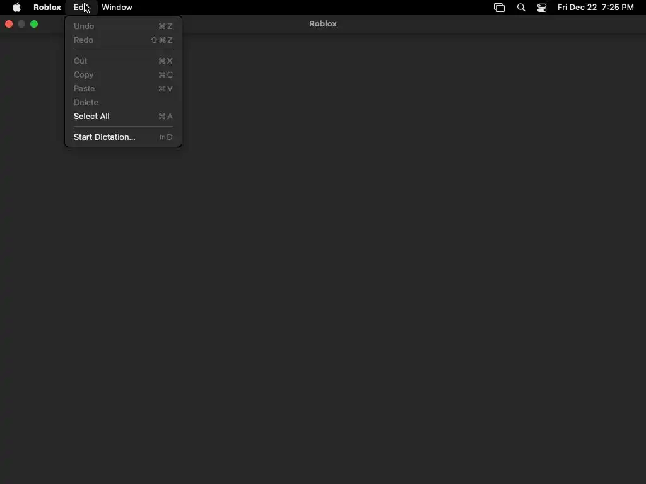This screenshot has height=484, width=646.
Task: Choose Select All menu entry
Action: pyautogui.click(x=123, y=117)
